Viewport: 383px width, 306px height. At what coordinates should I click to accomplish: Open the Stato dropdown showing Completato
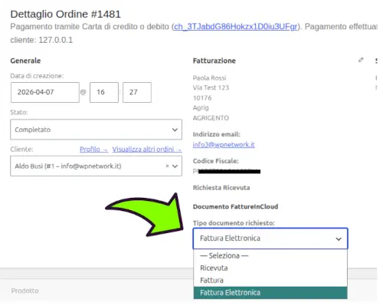96,130
